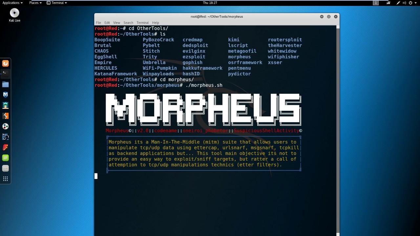Viewport: 420px width, 236px height.
Task: Open the green notes app icon
Action: [x=5, y=158]
